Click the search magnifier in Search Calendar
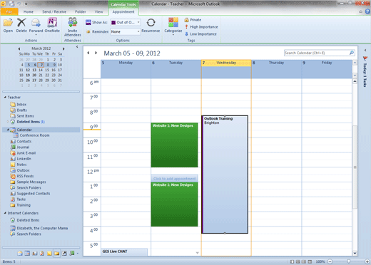Viewport: 371px width, 265px height. tap(352, 53)
